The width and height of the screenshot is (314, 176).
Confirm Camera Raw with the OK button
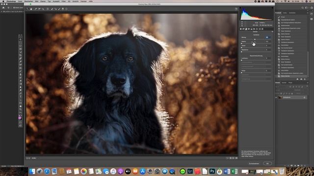click(x=267, y=163)
